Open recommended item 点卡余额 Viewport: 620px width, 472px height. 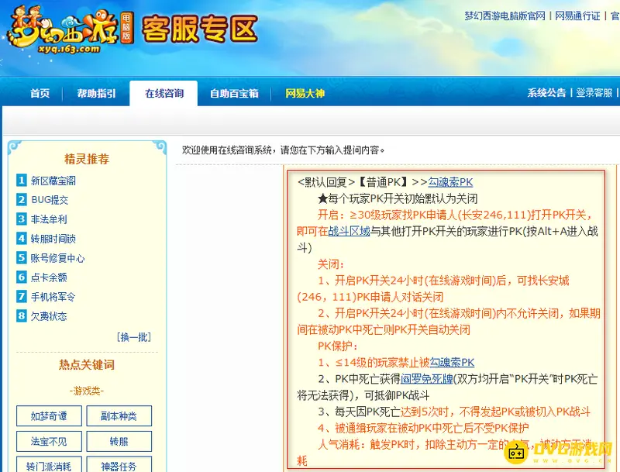pos(49,277)
